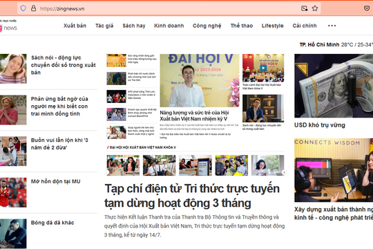Screen dimensions: 373x249
Task: Open sidebar headline 'Sách nói - động lực chuyển đổi số'
Action: click(64, 65)
